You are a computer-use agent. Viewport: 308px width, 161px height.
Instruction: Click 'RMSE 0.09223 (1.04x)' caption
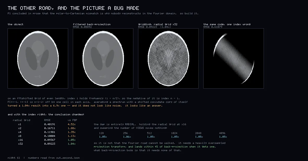(155, 27)
